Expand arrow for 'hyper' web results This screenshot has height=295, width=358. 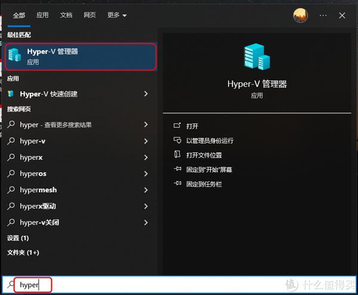coord(146,125)
